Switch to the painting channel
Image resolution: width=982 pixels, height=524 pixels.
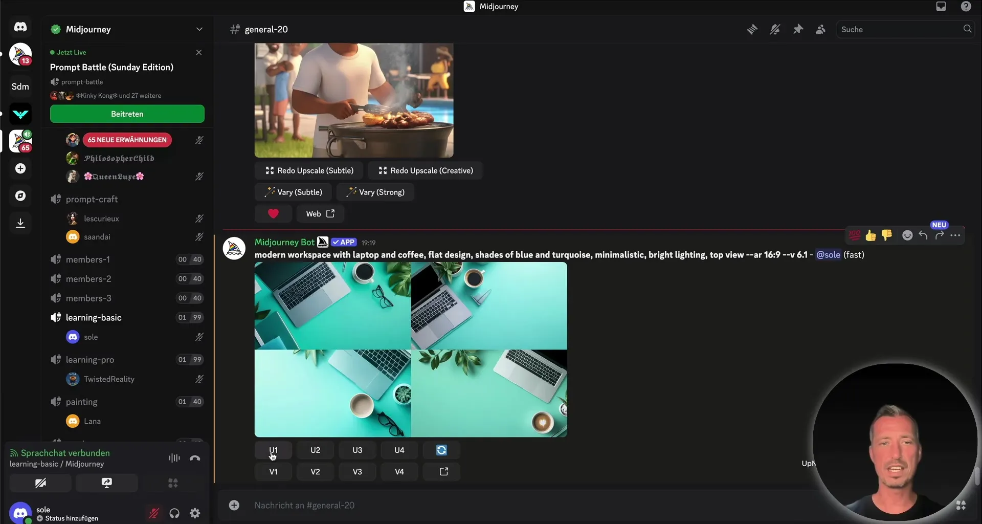(82, 402)
